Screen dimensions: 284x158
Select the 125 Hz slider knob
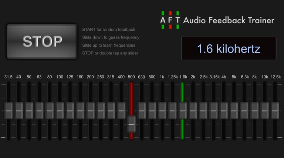[70, 111]
